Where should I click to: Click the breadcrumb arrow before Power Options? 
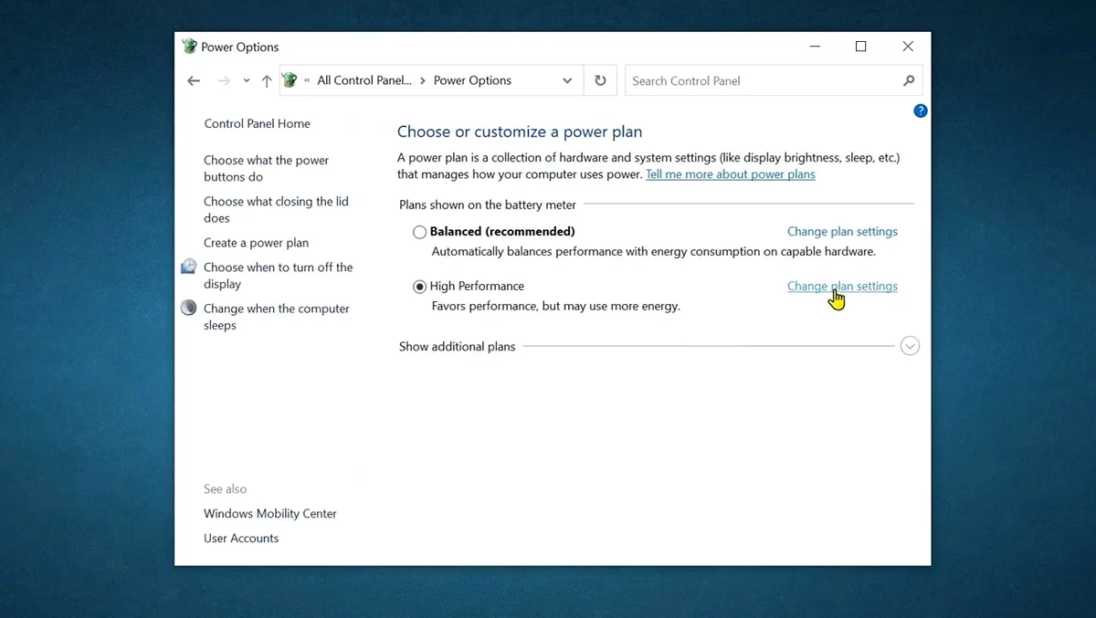(423, 81)
